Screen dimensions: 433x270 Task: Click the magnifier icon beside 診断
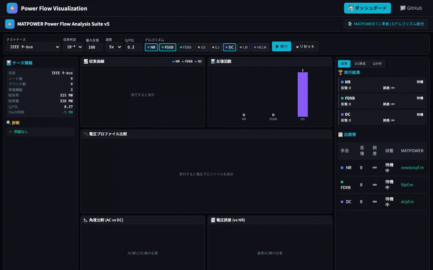[9, 123]
